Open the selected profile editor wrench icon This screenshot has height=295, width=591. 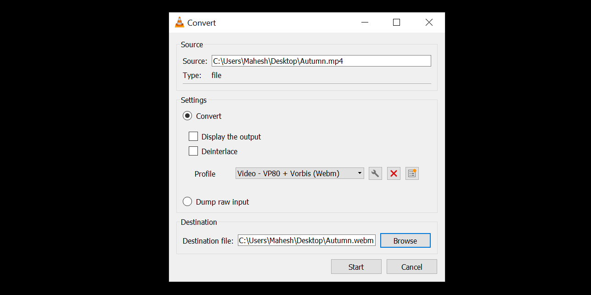(375, 173)
